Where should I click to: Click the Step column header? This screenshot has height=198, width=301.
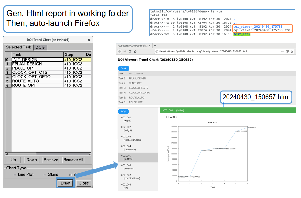74,54
